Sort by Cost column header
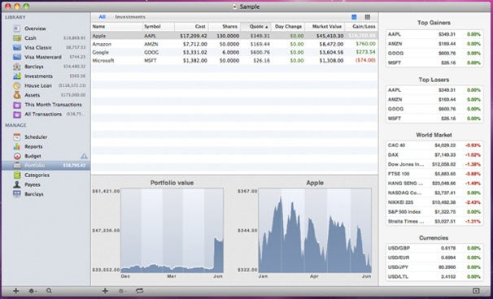493x299 pixels. pyautogui.click(x=191, y=27)
